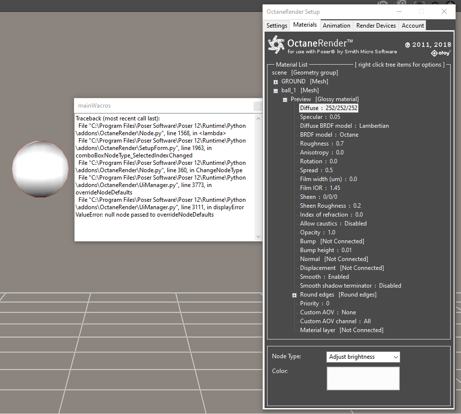Select the Round edges tree item
The image size is (461, 414).
[x=338, y=295]
